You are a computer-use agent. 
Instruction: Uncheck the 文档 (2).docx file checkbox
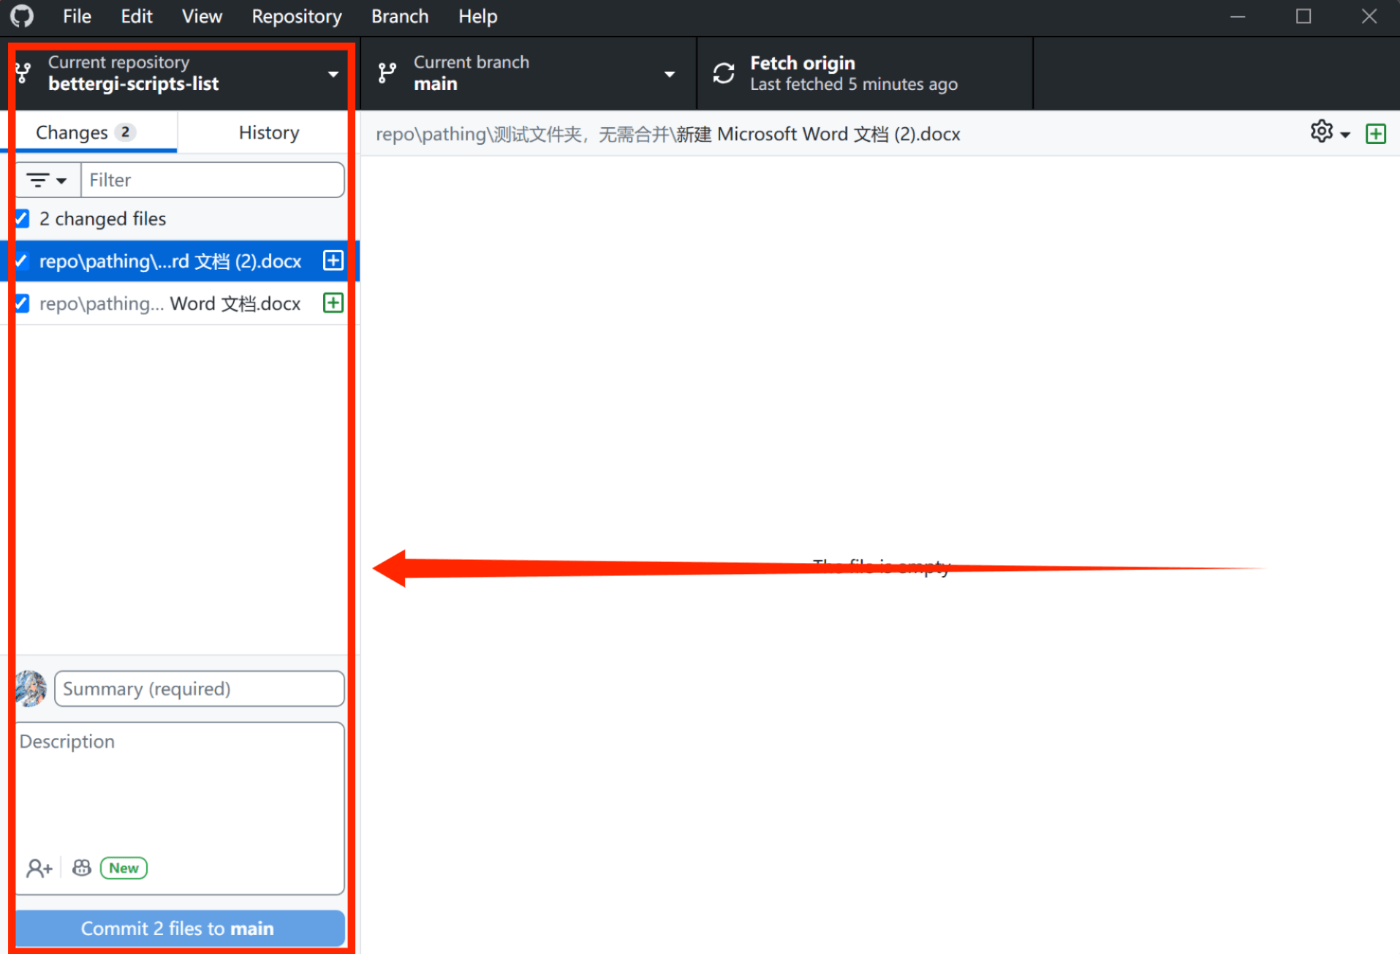(x=22, y=261)
